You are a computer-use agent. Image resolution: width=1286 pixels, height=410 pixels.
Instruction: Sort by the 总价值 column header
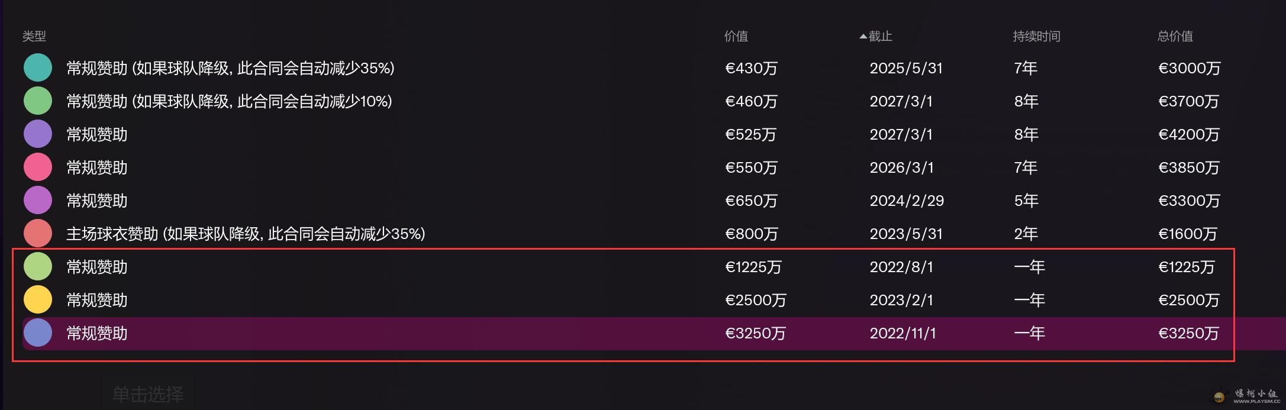point(1175,36)
